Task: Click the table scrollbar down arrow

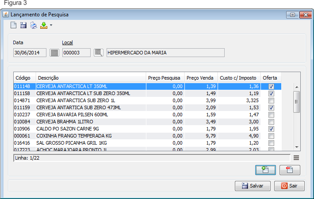Action: (x=297, y=147)
